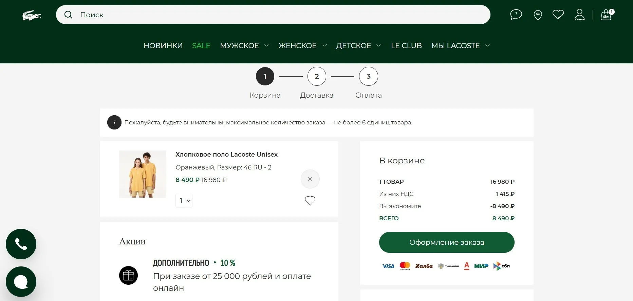Go to the НОВИНКИ section

point(163,46)
